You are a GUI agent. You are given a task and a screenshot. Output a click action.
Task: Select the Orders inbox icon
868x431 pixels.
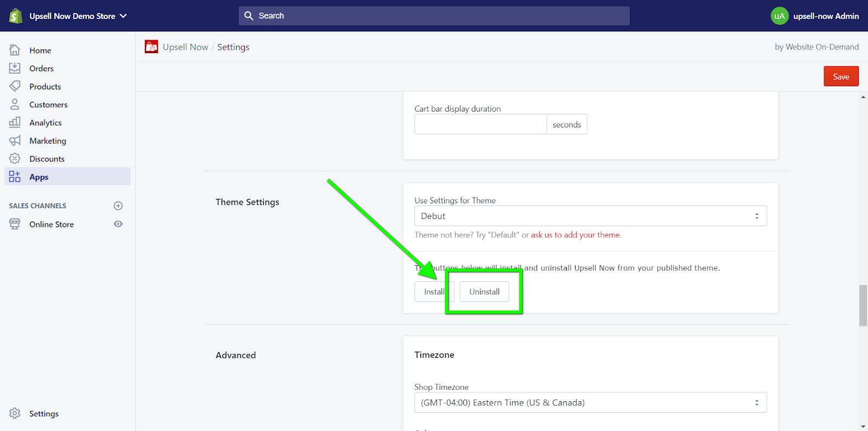point(15,68)
